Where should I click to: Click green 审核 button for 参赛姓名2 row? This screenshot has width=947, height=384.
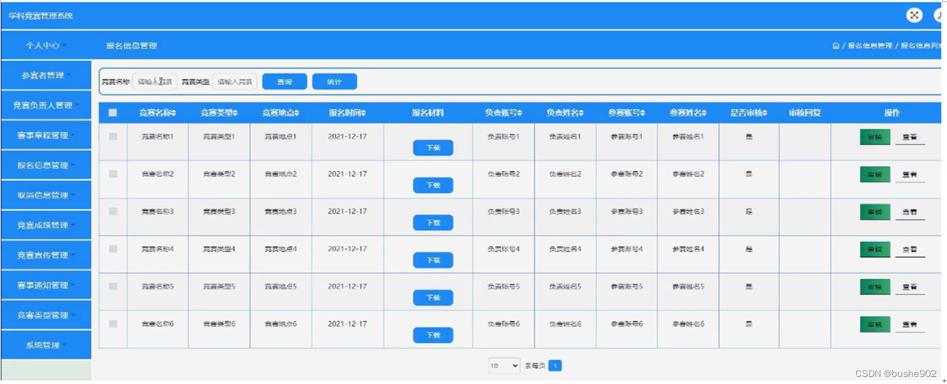coord(875,175)
